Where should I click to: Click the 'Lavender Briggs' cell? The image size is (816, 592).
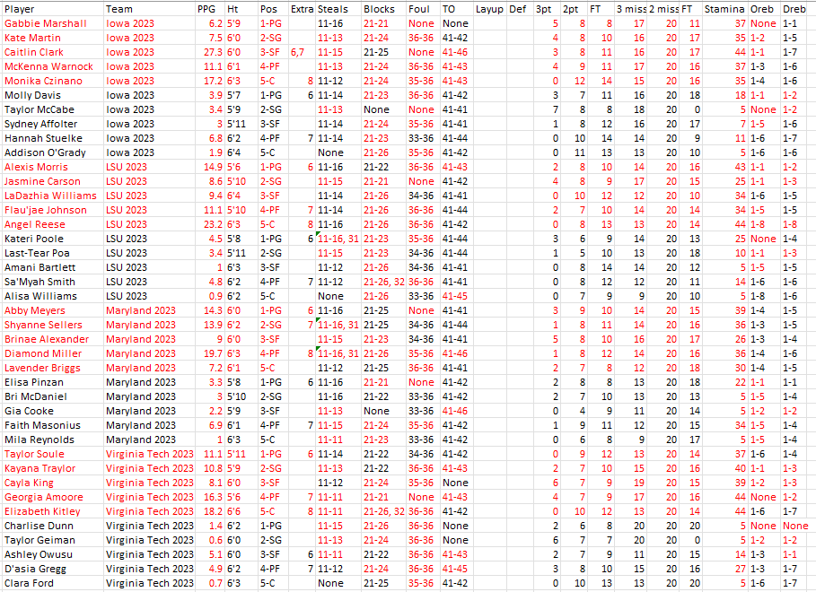tap(52, 368)
